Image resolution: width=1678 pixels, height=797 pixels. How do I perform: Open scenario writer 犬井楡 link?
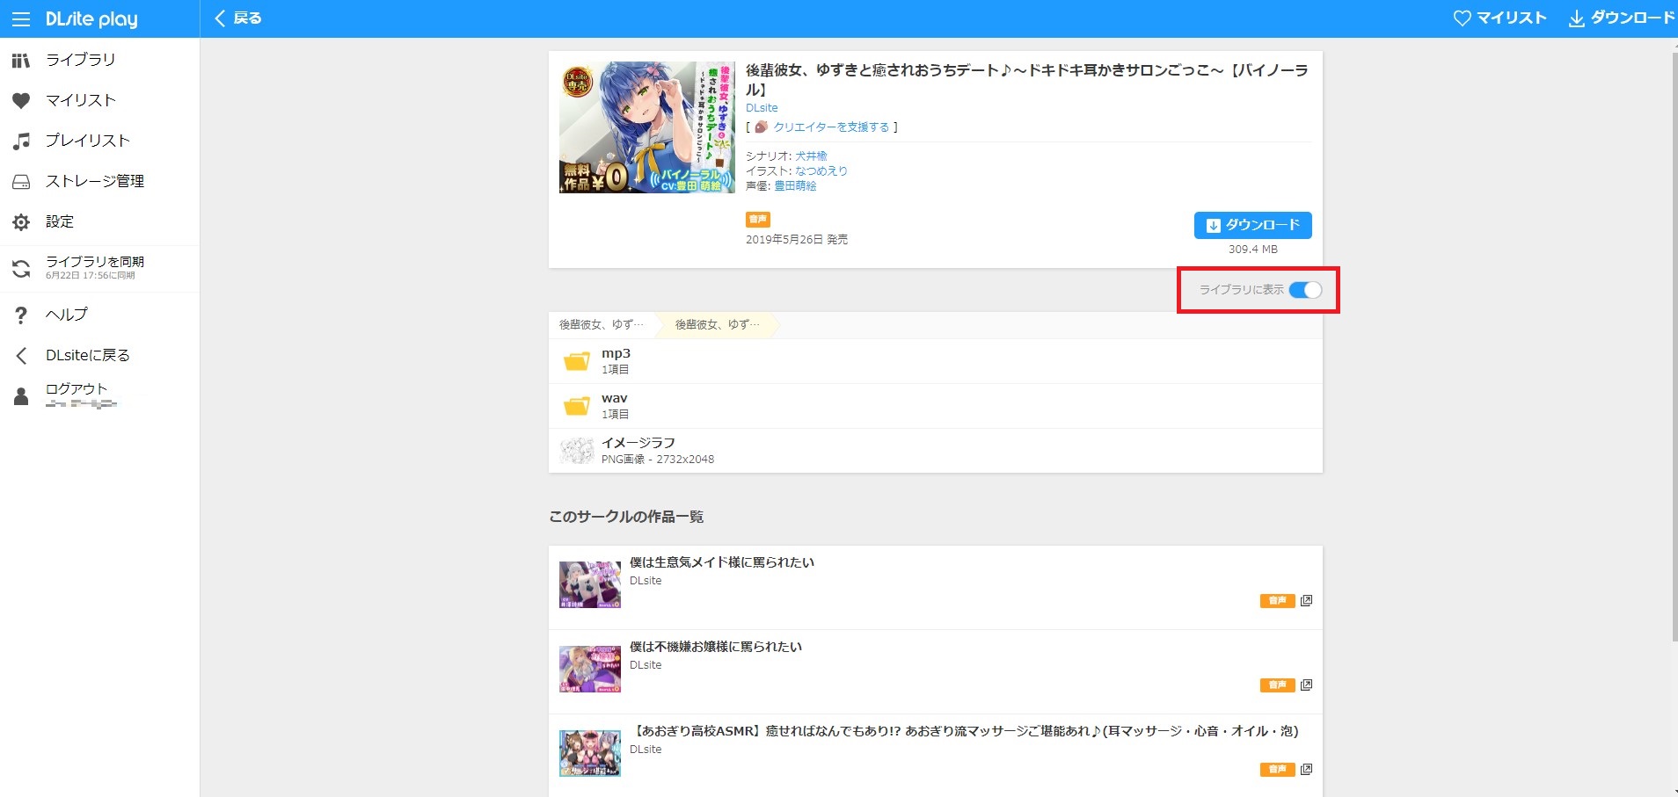point(811,156)
